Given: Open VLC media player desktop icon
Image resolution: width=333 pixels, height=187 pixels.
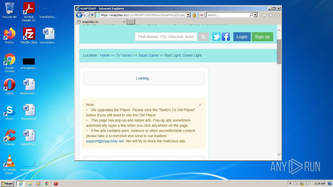Looking at the screenshot, I should pos(9,165).
